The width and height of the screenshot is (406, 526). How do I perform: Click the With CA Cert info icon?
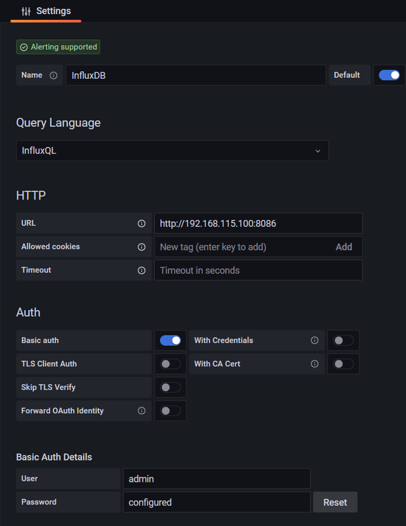click(314, 364)
